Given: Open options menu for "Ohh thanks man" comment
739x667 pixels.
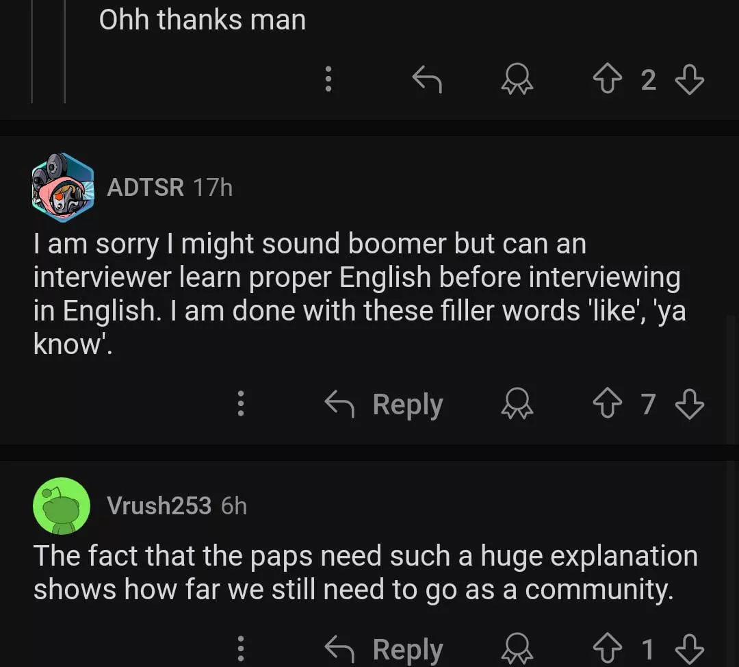Looking at the screenshot, I should point(328,80).
